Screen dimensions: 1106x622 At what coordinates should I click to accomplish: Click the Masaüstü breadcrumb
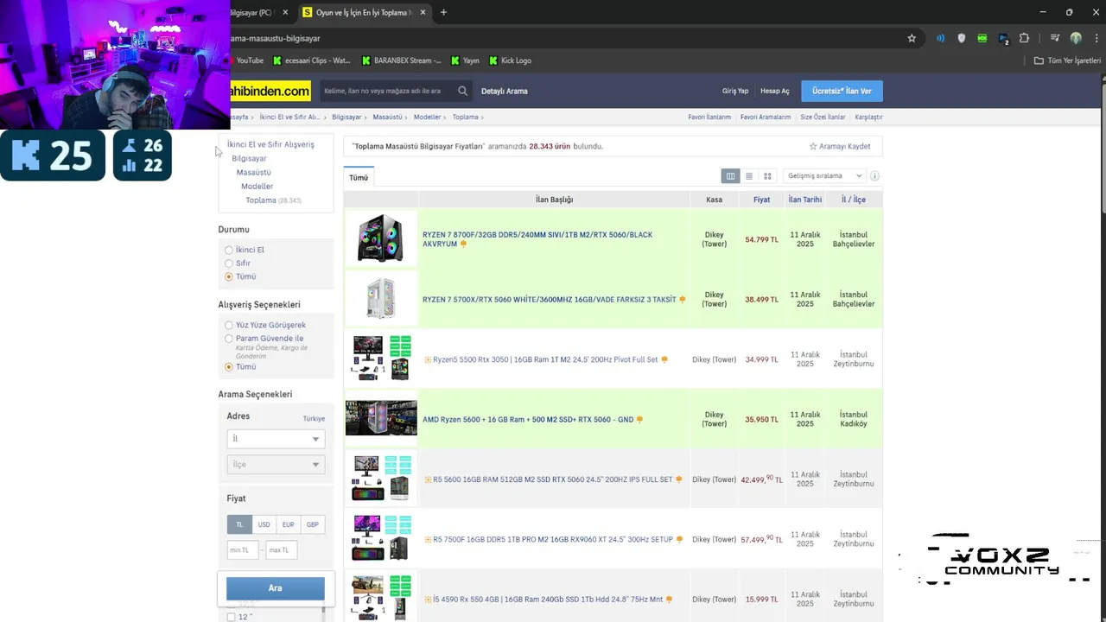pyautogui.click(x=387, y=117)
